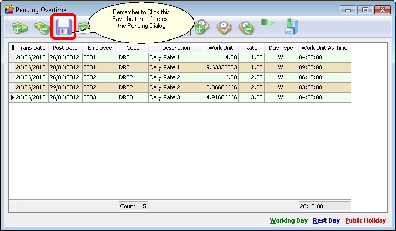Click the Public Holiday legend label

(x=365, y=221)
